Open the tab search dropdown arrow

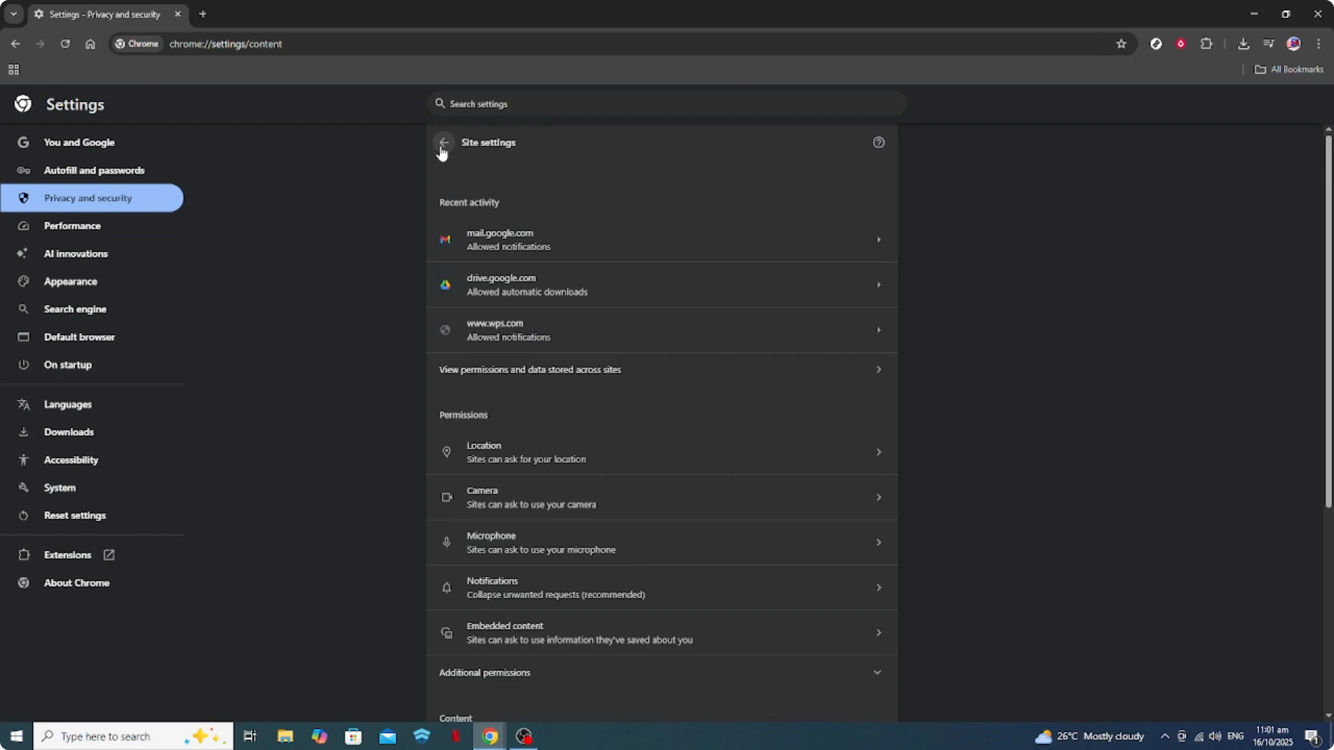[13, 14]
